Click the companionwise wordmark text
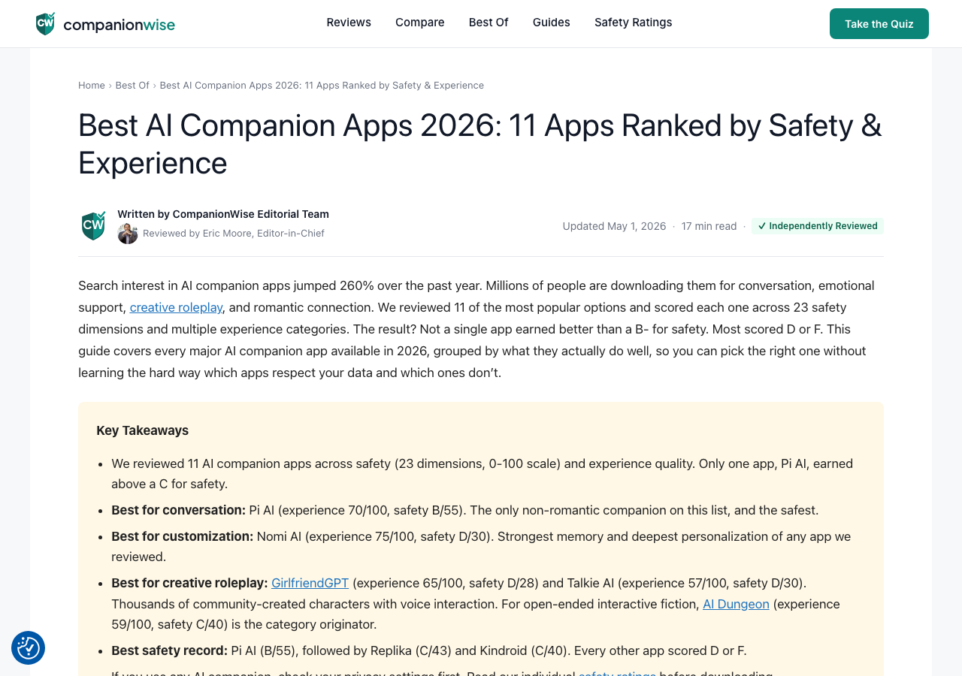 click(x=119, y=25)
